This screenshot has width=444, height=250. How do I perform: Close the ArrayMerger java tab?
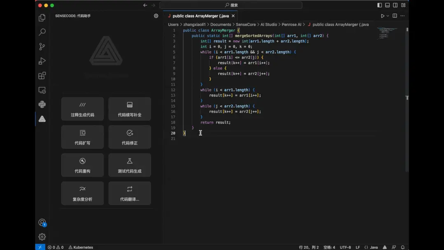233,16
